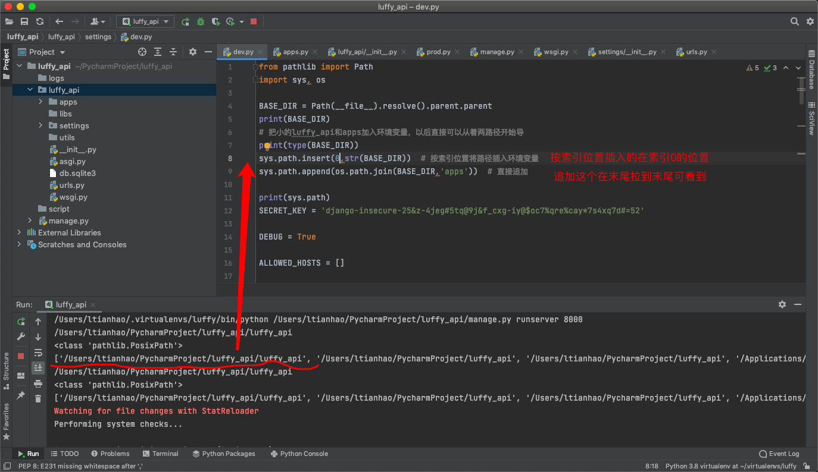Navigate forward with the right arrow
The image size is (818, 472).
pyautogui.click(x=75, y=21)
